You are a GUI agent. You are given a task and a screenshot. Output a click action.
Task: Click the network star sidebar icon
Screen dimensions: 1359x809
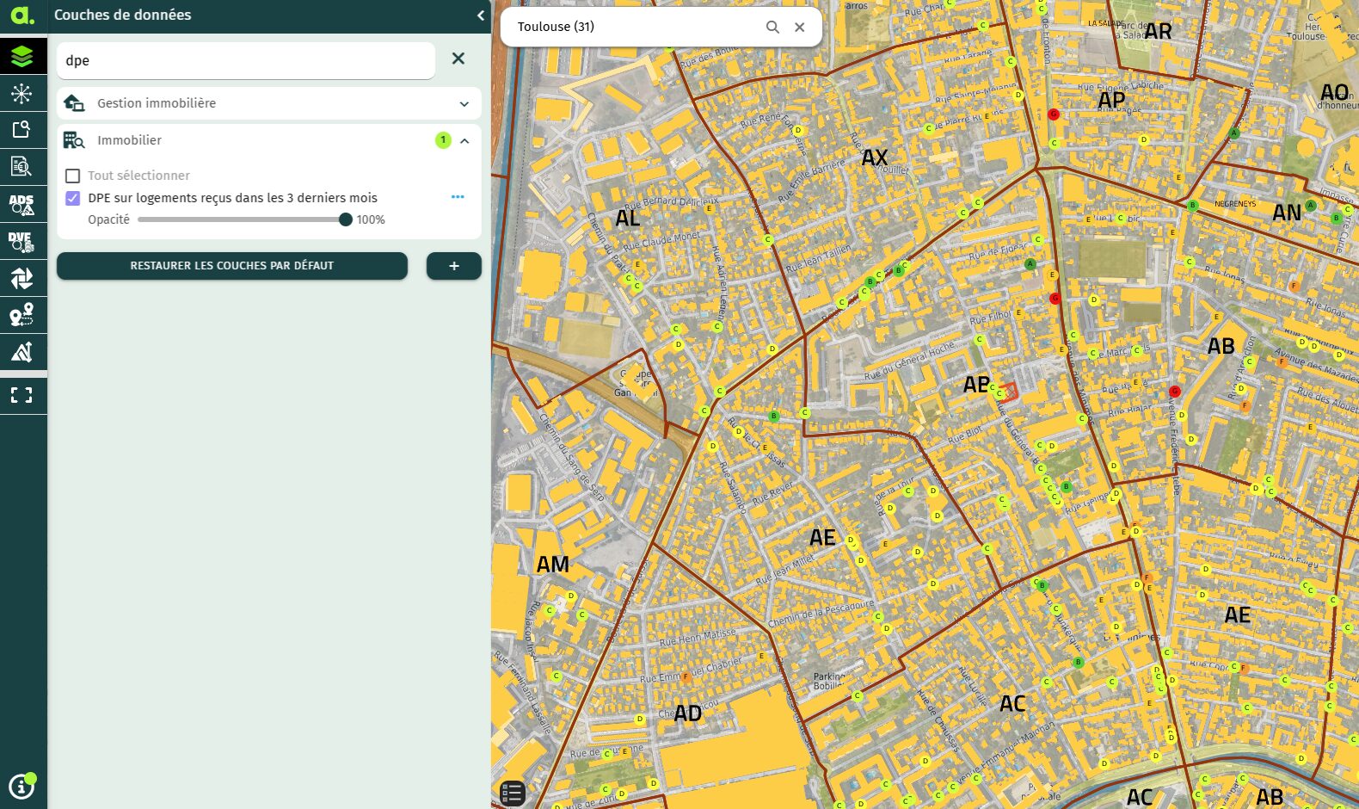pyautogui.click(x=22, y=93)
